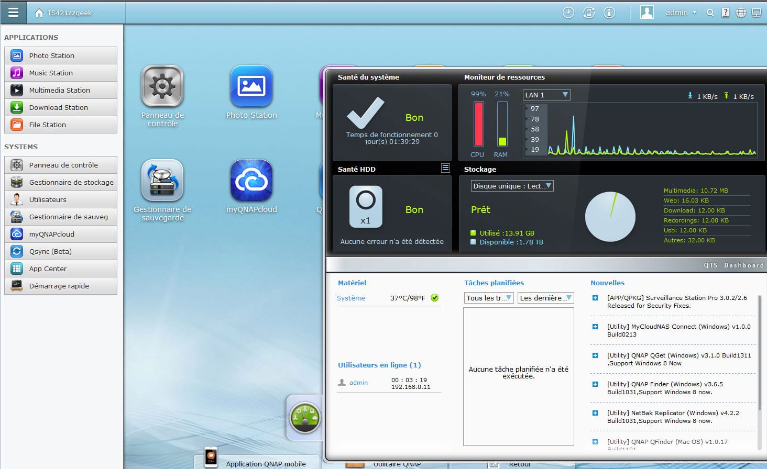Open Panneau de contrôle in the sidebar

click(x=61, y=165)
